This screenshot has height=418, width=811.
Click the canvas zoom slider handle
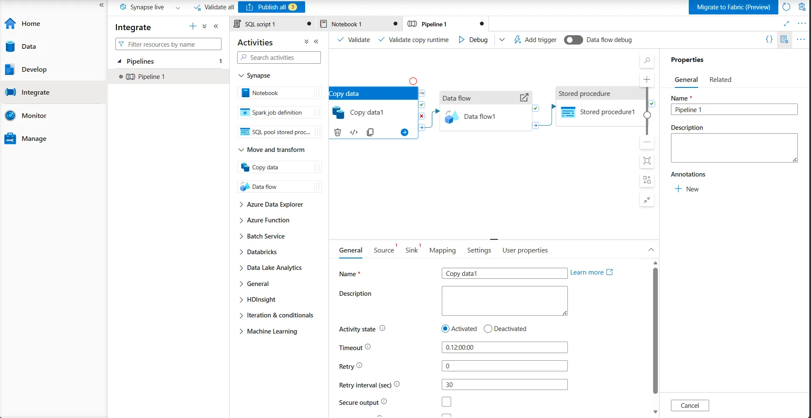[647, 115]
